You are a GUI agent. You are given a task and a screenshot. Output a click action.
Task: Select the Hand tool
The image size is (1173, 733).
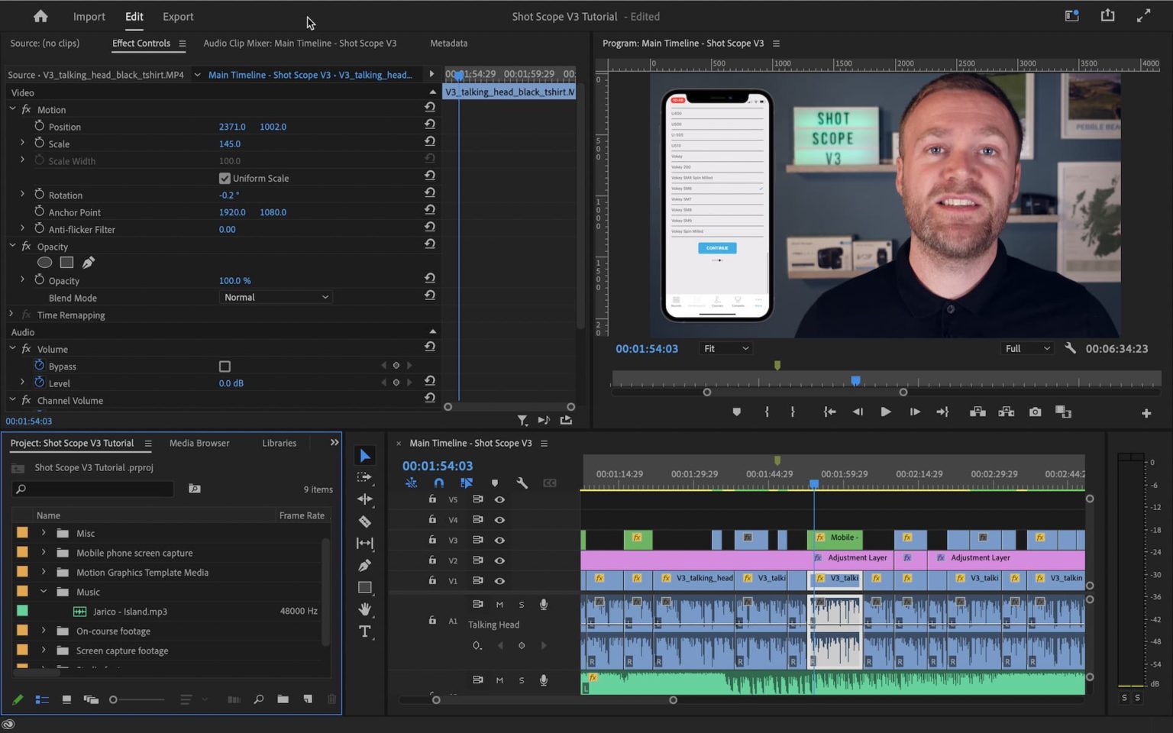coord(364,609)
